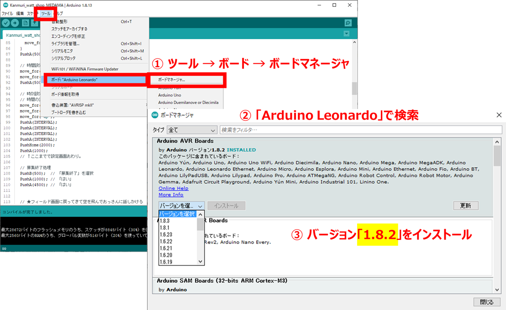Viewport: 506px width, 310px height.
Task: Click the New sketch file icon
Action: [25, 23]
